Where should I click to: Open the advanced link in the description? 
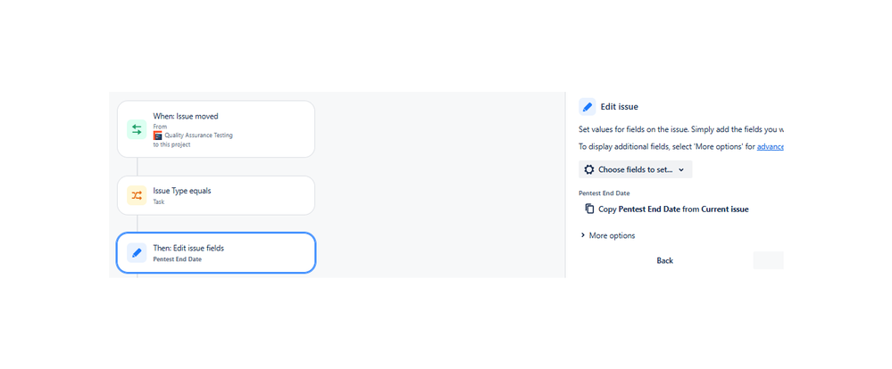pyautogui.click(x=771, y=147)
